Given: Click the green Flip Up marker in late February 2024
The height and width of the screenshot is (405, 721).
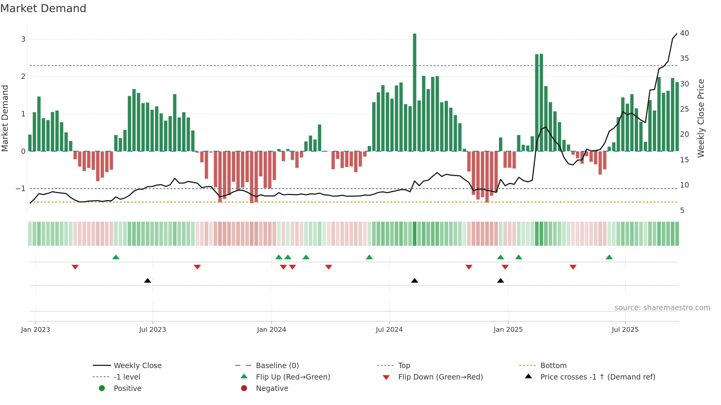Looking at the screenshot, I should (x=306, y=257).
